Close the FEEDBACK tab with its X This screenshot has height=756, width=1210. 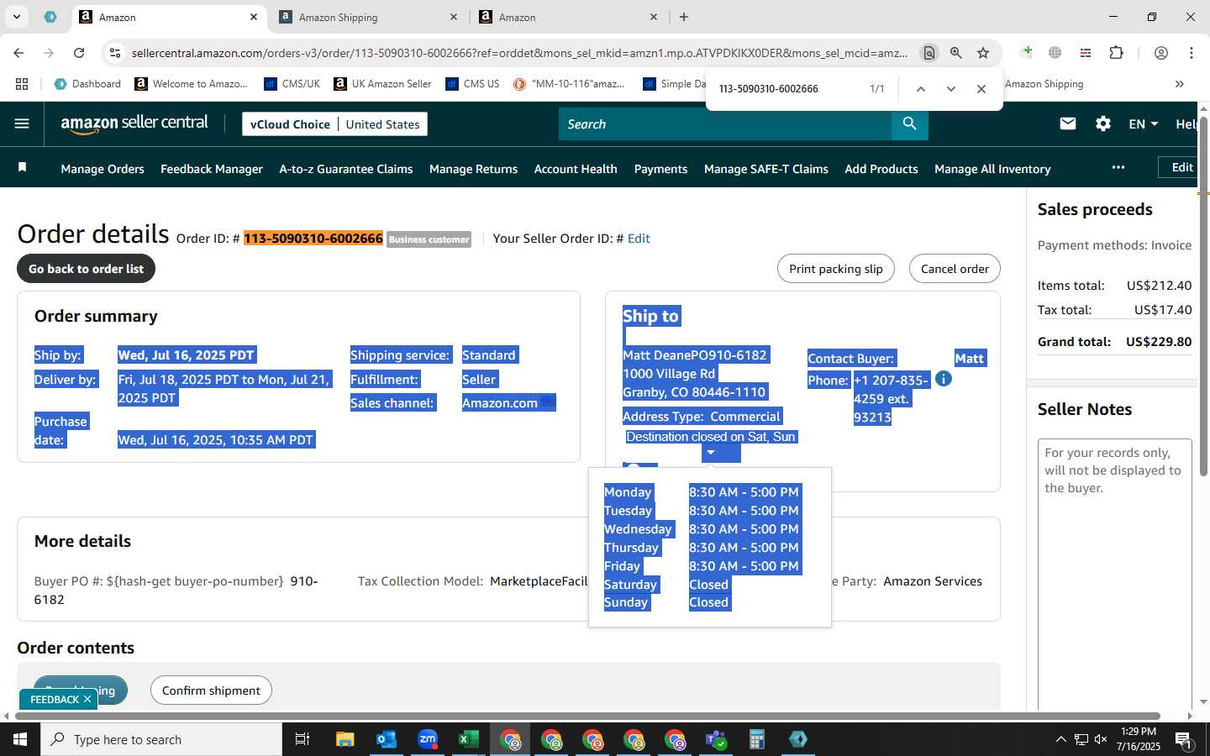click(x=87, y=699)
